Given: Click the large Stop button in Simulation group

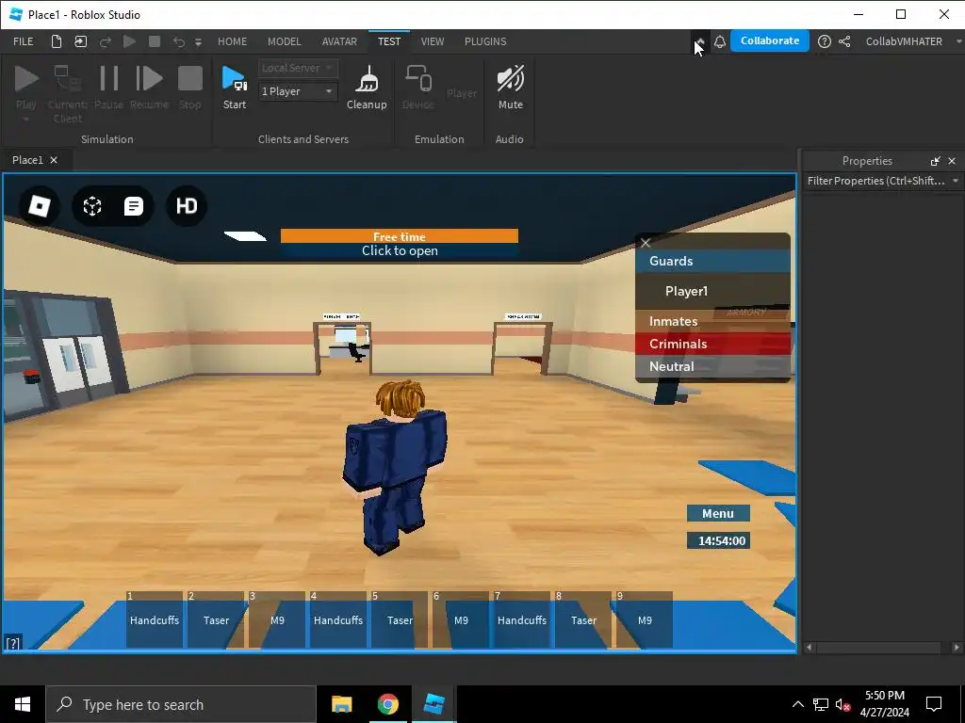Looking at the screenshot, I should coord(189,88).
